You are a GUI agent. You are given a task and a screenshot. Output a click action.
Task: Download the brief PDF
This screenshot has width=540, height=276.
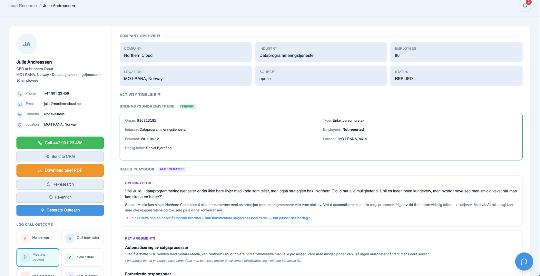[60, 170]
